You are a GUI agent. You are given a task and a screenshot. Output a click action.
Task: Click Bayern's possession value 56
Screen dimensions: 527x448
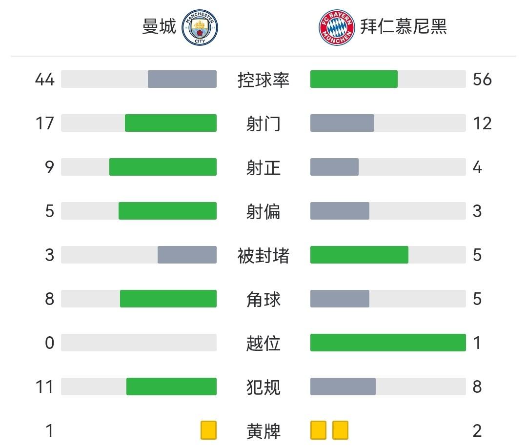pyautogui.click(x=482, y=79)
